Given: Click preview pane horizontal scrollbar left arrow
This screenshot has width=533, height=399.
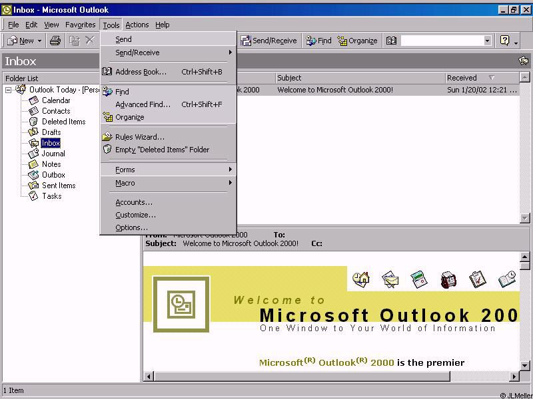Looking at the screenshot, I should click(x=148, y=376).
